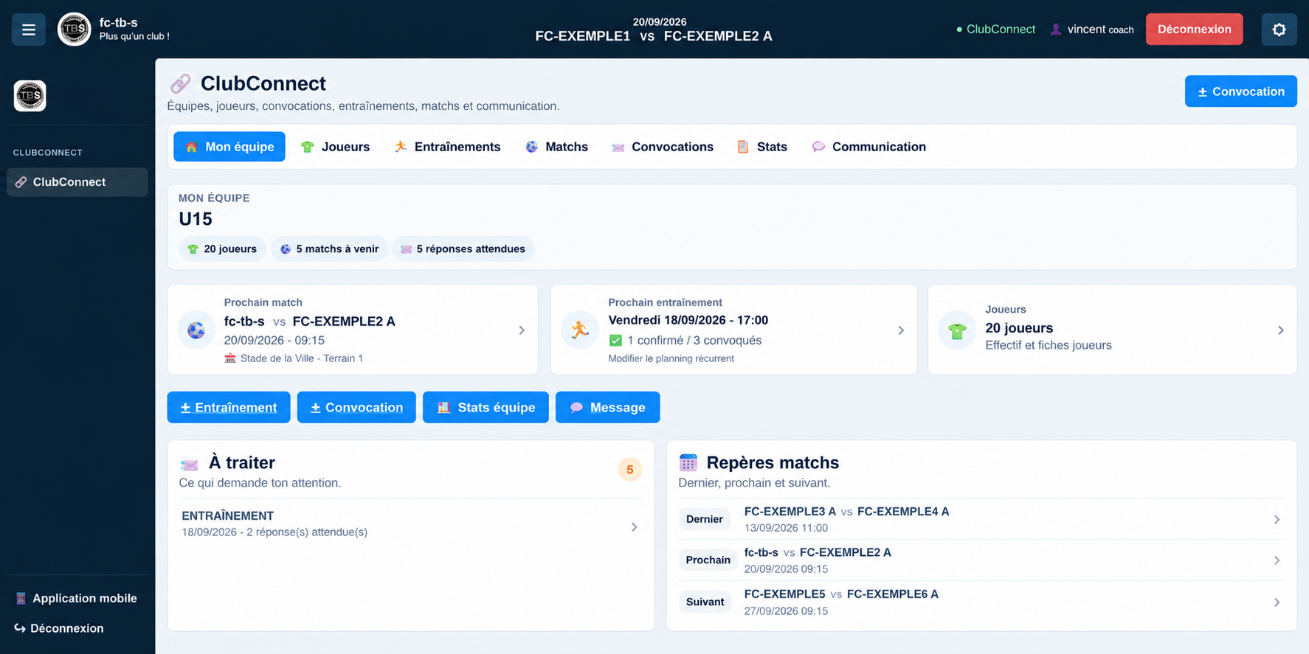The height and width of the screenshot is (654, 1309).
Task: Click Modifier le planning récurrent link
Action: pos(671,359)
